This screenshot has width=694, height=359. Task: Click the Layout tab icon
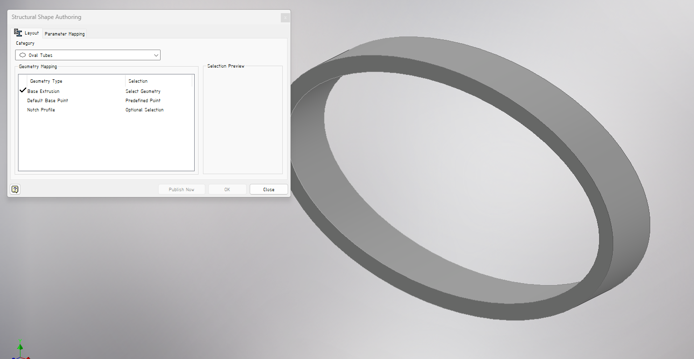pyautogui.click(x=19, y=32)
